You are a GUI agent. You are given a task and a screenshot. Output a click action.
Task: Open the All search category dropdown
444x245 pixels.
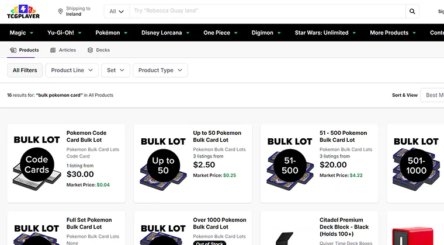pos(116,11)
